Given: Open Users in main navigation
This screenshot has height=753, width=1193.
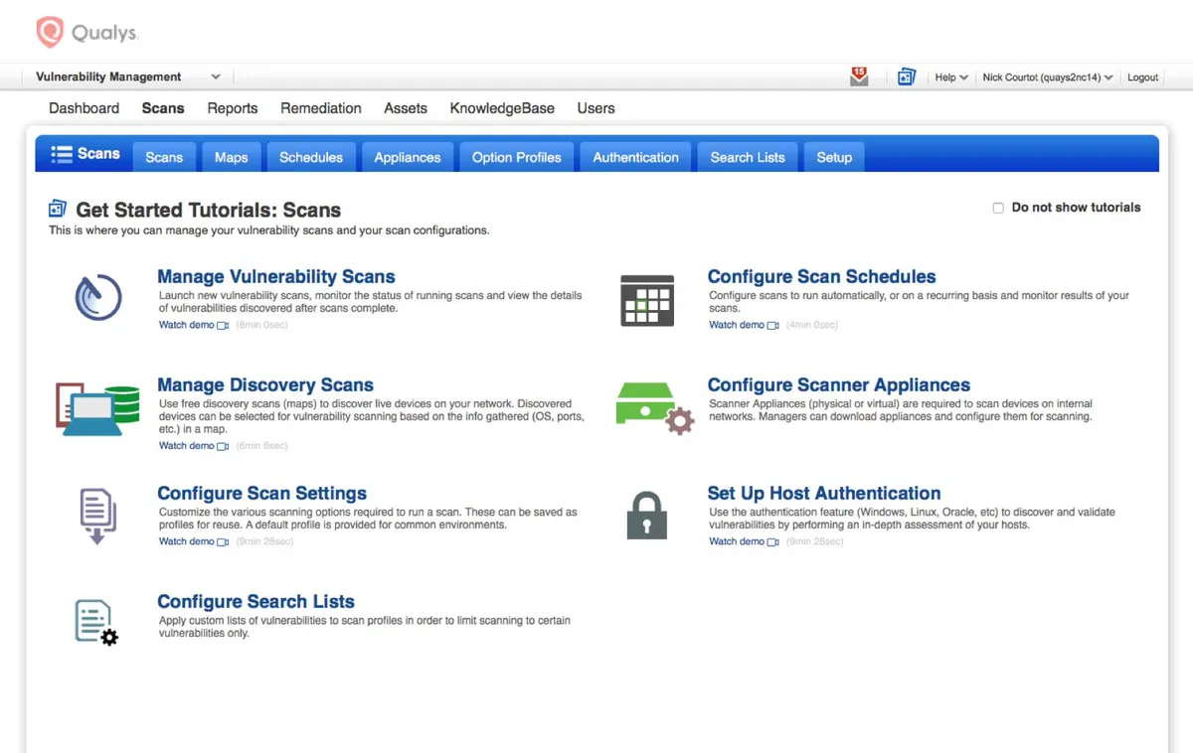Looking at the screenshot, I should click(x=596, y=108).
